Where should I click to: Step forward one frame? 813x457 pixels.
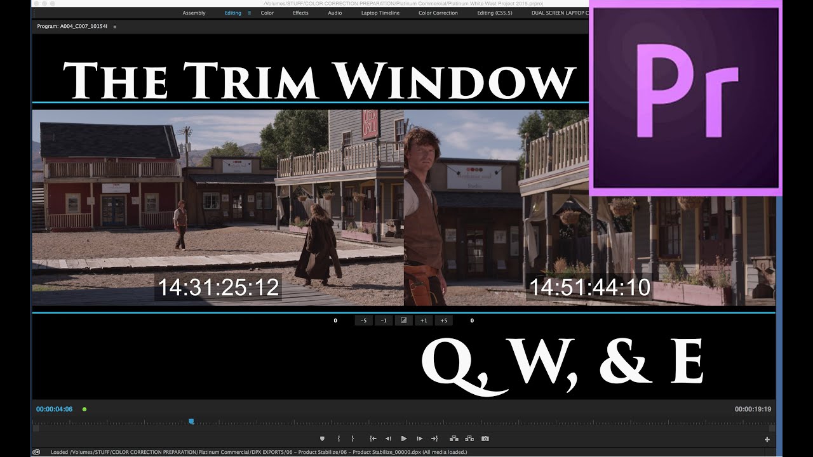coord(419,439)
